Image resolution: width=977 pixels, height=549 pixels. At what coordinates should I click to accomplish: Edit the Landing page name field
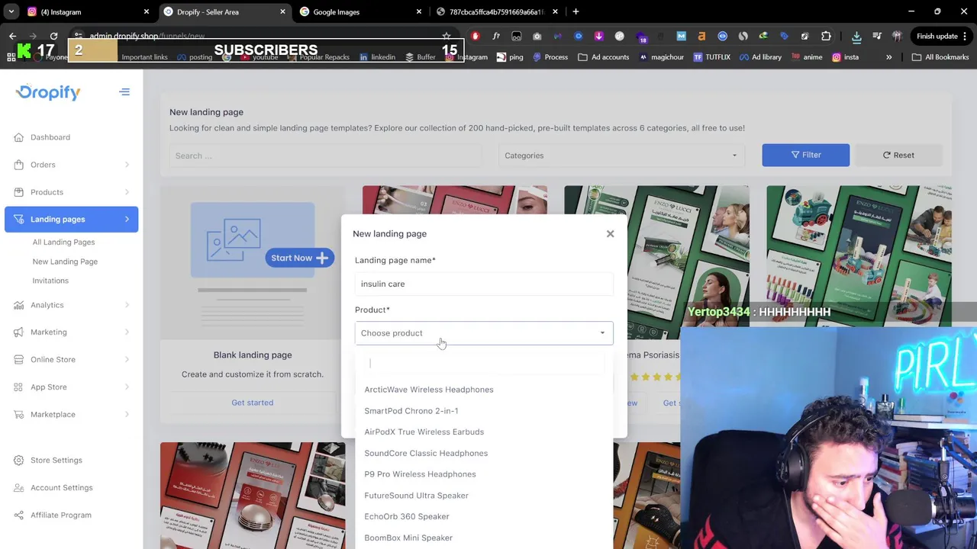point(484,284)
